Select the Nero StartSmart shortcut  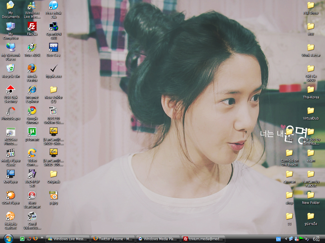[32, 199]
